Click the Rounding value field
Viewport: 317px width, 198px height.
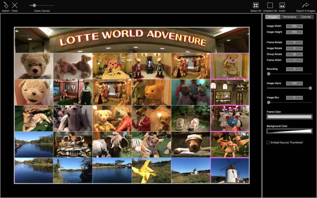pyautogui.click(x=294, y=69)
